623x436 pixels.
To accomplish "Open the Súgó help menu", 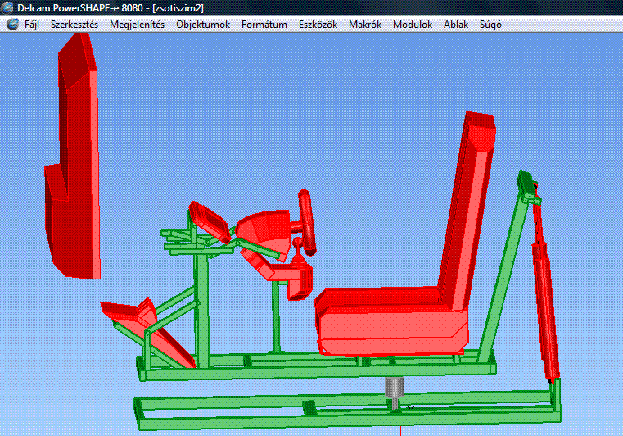I will coord(489,25).
